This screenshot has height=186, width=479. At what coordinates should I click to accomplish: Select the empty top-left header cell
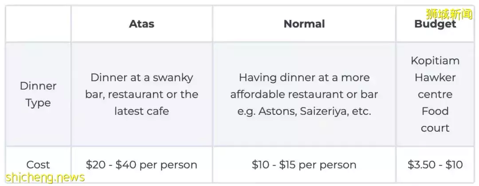(x=38, y=24)
